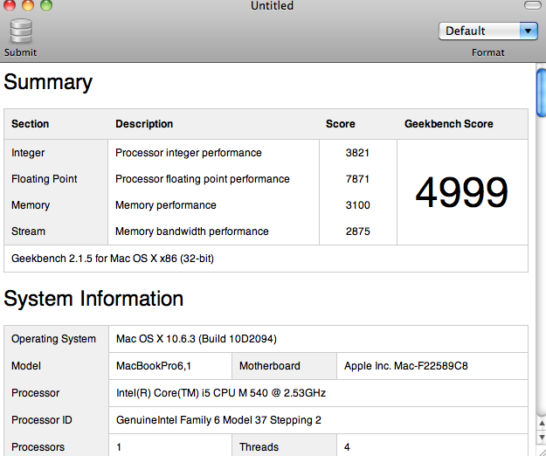Click the Submit database icon
The height and width of the screenshot is (456, 546).
point(21,31)
